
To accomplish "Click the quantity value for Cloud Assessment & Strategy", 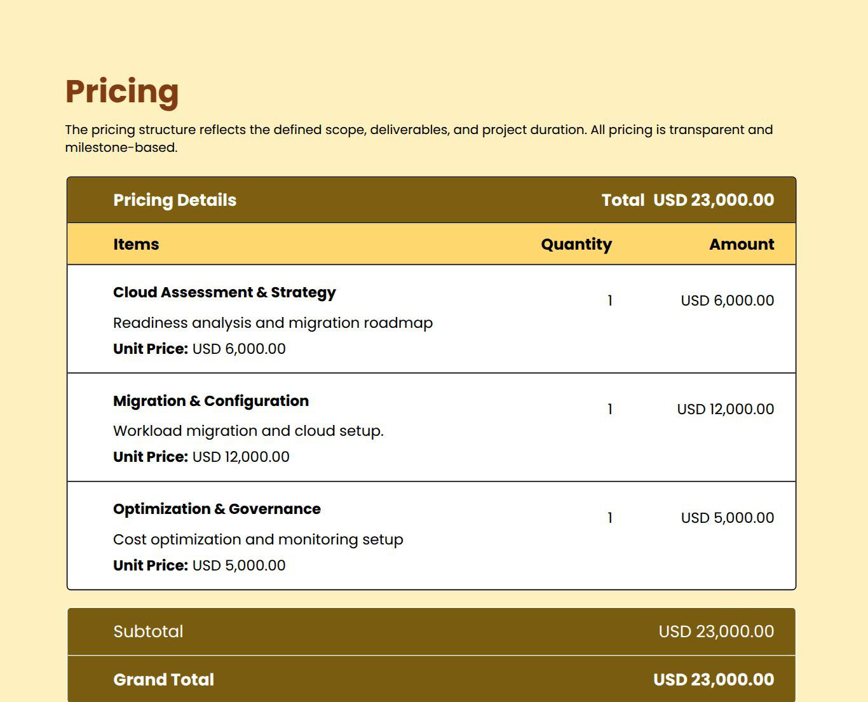I will click(x=610, y=300).
